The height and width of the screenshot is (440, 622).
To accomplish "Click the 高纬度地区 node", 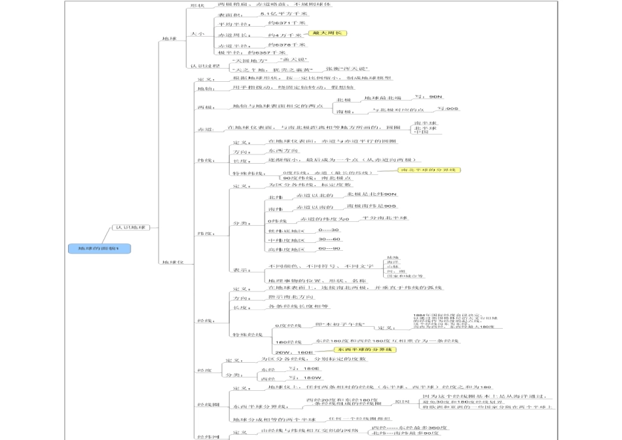I will click(x=286, y=249).
